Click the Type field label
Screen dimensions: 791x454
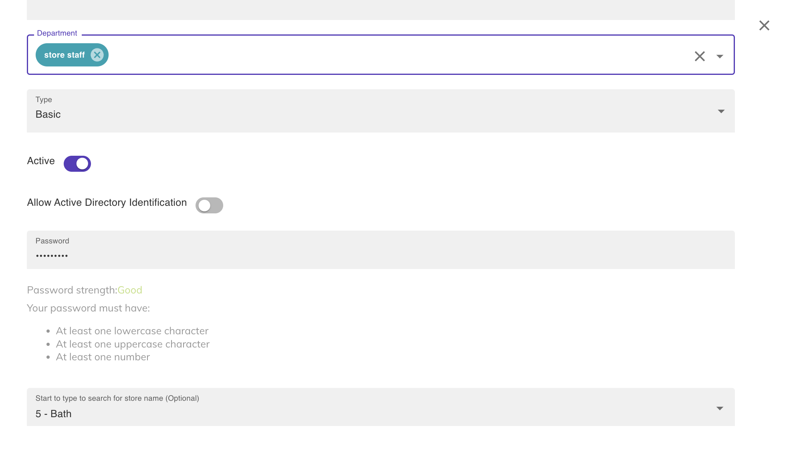click(x=44, y=100)
